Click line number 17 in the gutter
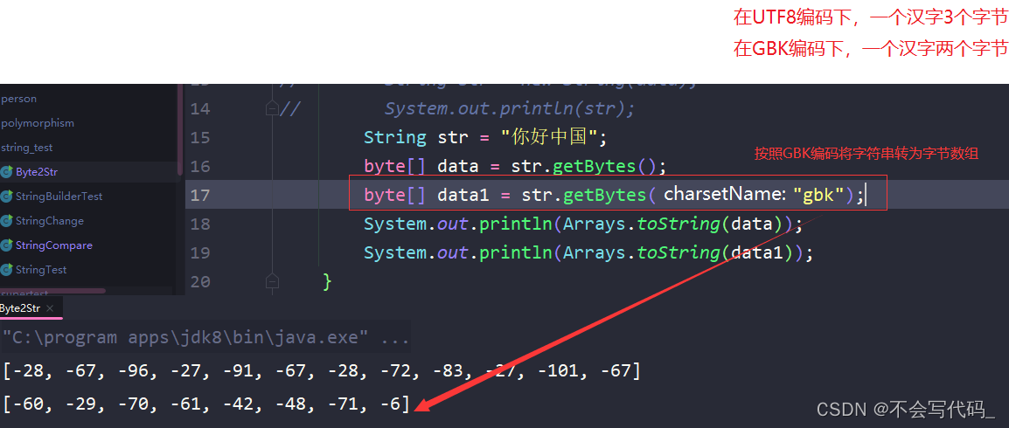Image resolution: width=1009 pixels, height=428 pixels. tap(200, 195)
